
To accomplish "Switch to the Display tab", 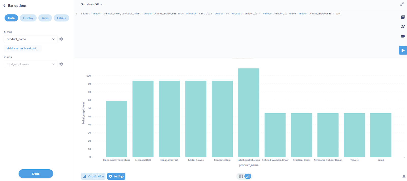I will coord(28,18).
